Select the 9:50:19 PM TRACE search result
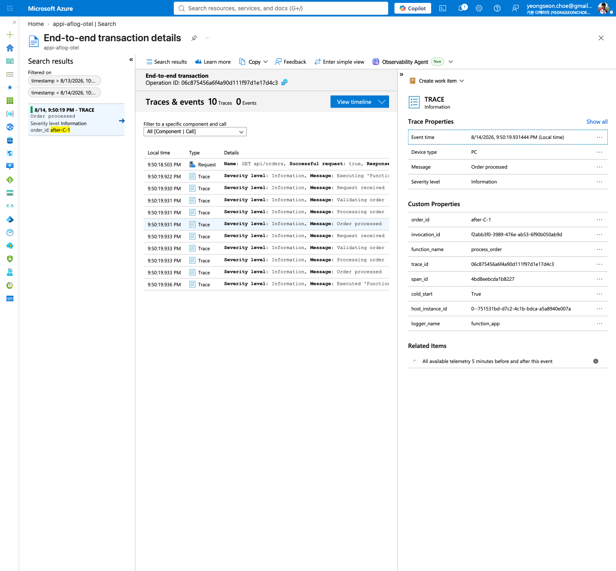This screenshot has height=571, width=616. pos(76,120)
